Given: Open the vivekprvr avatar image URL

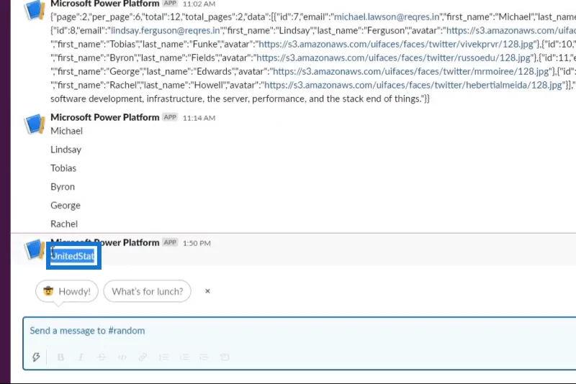Looking at the screenshot, I should [x=396, y=44].
